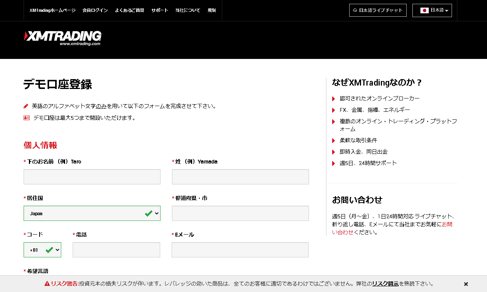487x292 pixels.
Task: Close the risk warning banner
Action: point(466,284)
